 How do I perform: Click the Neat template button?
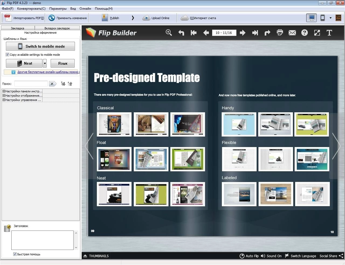24,63
